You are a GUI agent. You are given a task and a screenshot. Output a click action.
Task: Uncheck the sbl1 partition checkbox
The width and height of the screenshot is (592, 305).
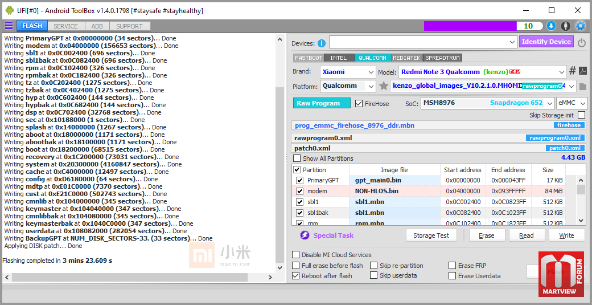[x=300, y=202]
